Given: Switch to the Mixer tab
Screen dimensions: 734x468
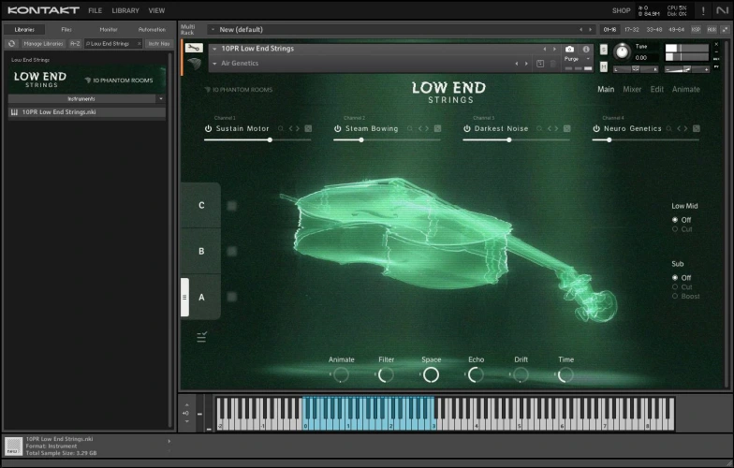Looking at the screenshot, I should pyautogui.click(x=632, y=90).
